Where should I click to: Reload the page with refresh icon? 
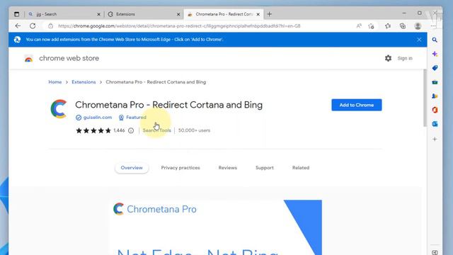coord(33,25)
